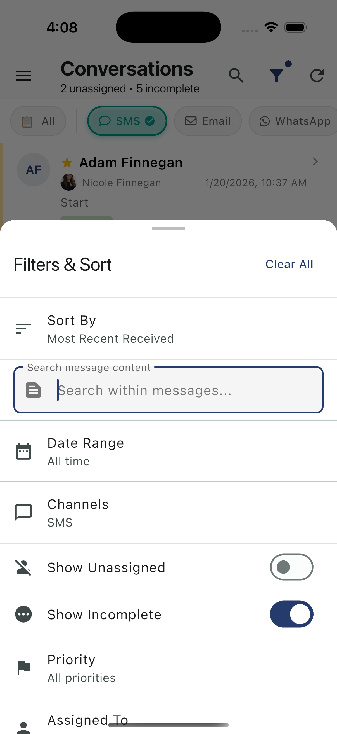This screenshot has width=337, height=734.
Task: Expand the Priority filter options
Action: click(81, 668)
